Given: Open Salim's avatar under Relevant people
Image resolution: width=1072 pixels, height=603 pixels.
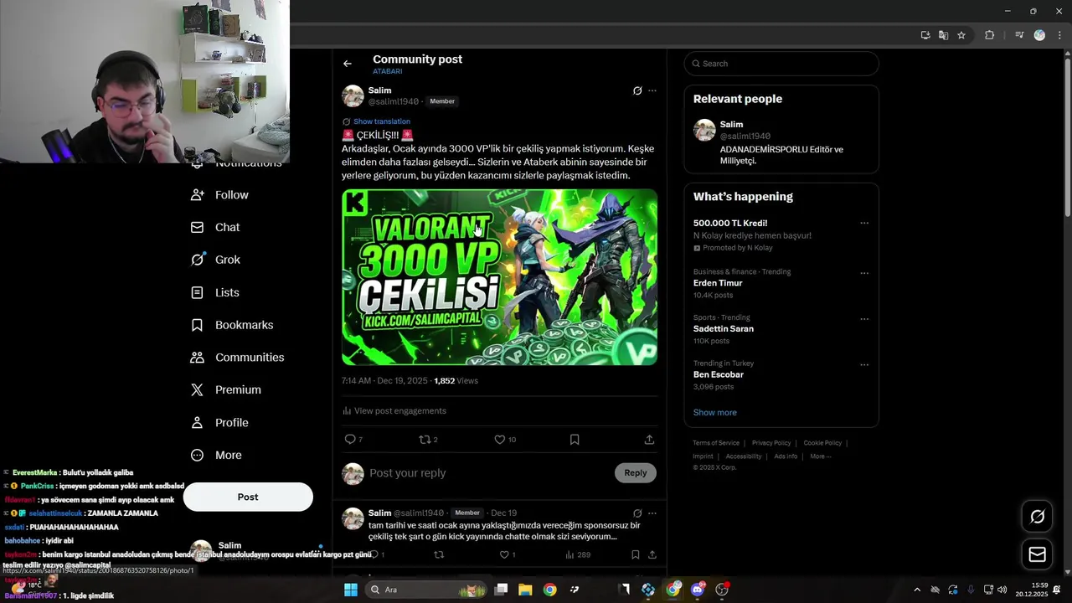Looking at the screenshot, I should (704, 130).
